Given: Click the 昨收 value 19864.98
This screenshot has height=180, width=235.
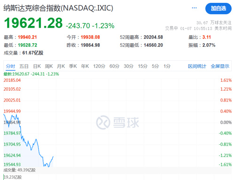Looking at the screenshot, I should [x=90, y=45].
